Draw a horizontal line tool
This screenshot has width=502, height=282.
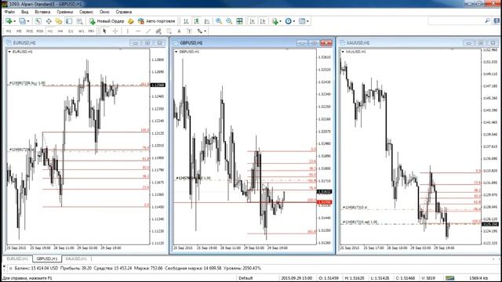138,31
